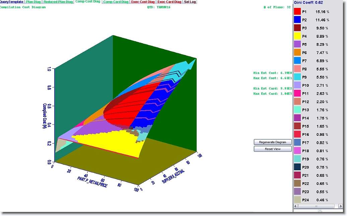This screenshot has height=216, width=347.
Task: Open the QueryTemplate tab
Action: tap(12, 2)
